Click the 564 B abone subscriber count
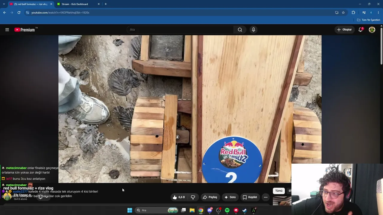This screenshot has width=383, height=215. coord(20,199)
